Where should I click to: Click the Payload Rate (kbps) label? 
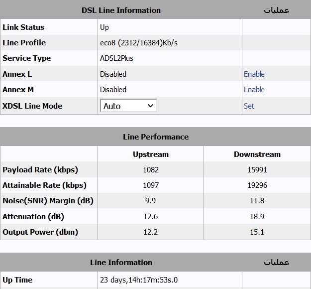40,170
